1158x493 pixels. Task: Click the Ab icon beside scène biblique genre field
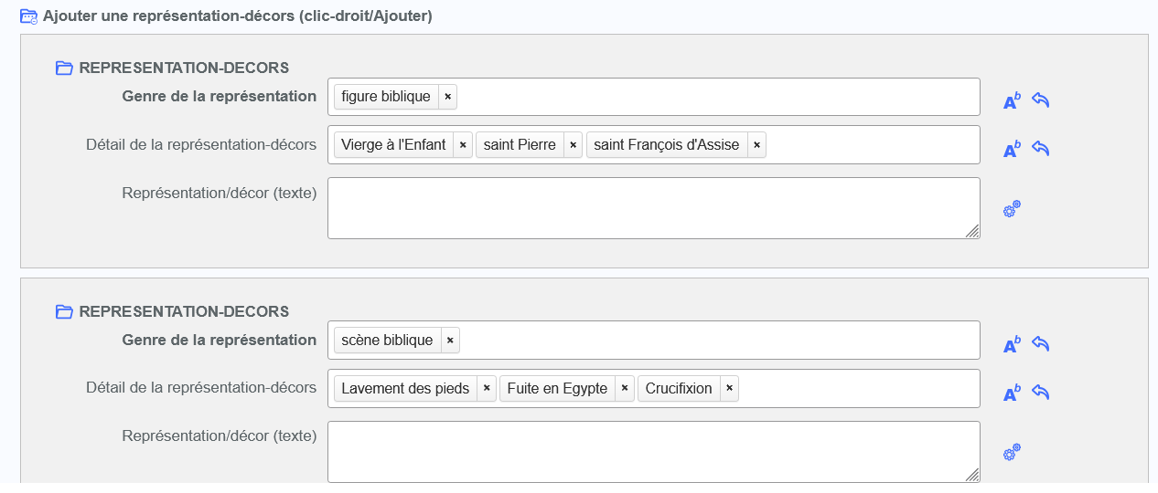pyautogui.click(x=1011, y=345)
